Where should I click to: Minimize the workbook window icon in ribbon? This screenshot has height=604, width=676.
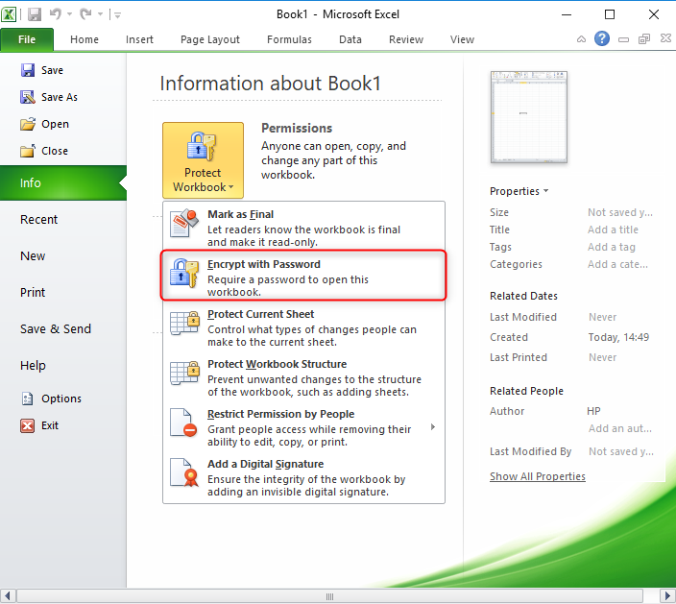(623, 39)
